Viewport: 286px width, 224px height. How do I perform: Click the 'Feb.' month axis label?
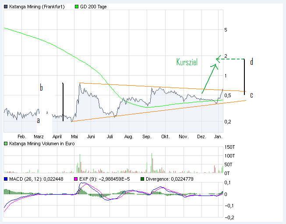pyautogui.click(x=22, y=136)
